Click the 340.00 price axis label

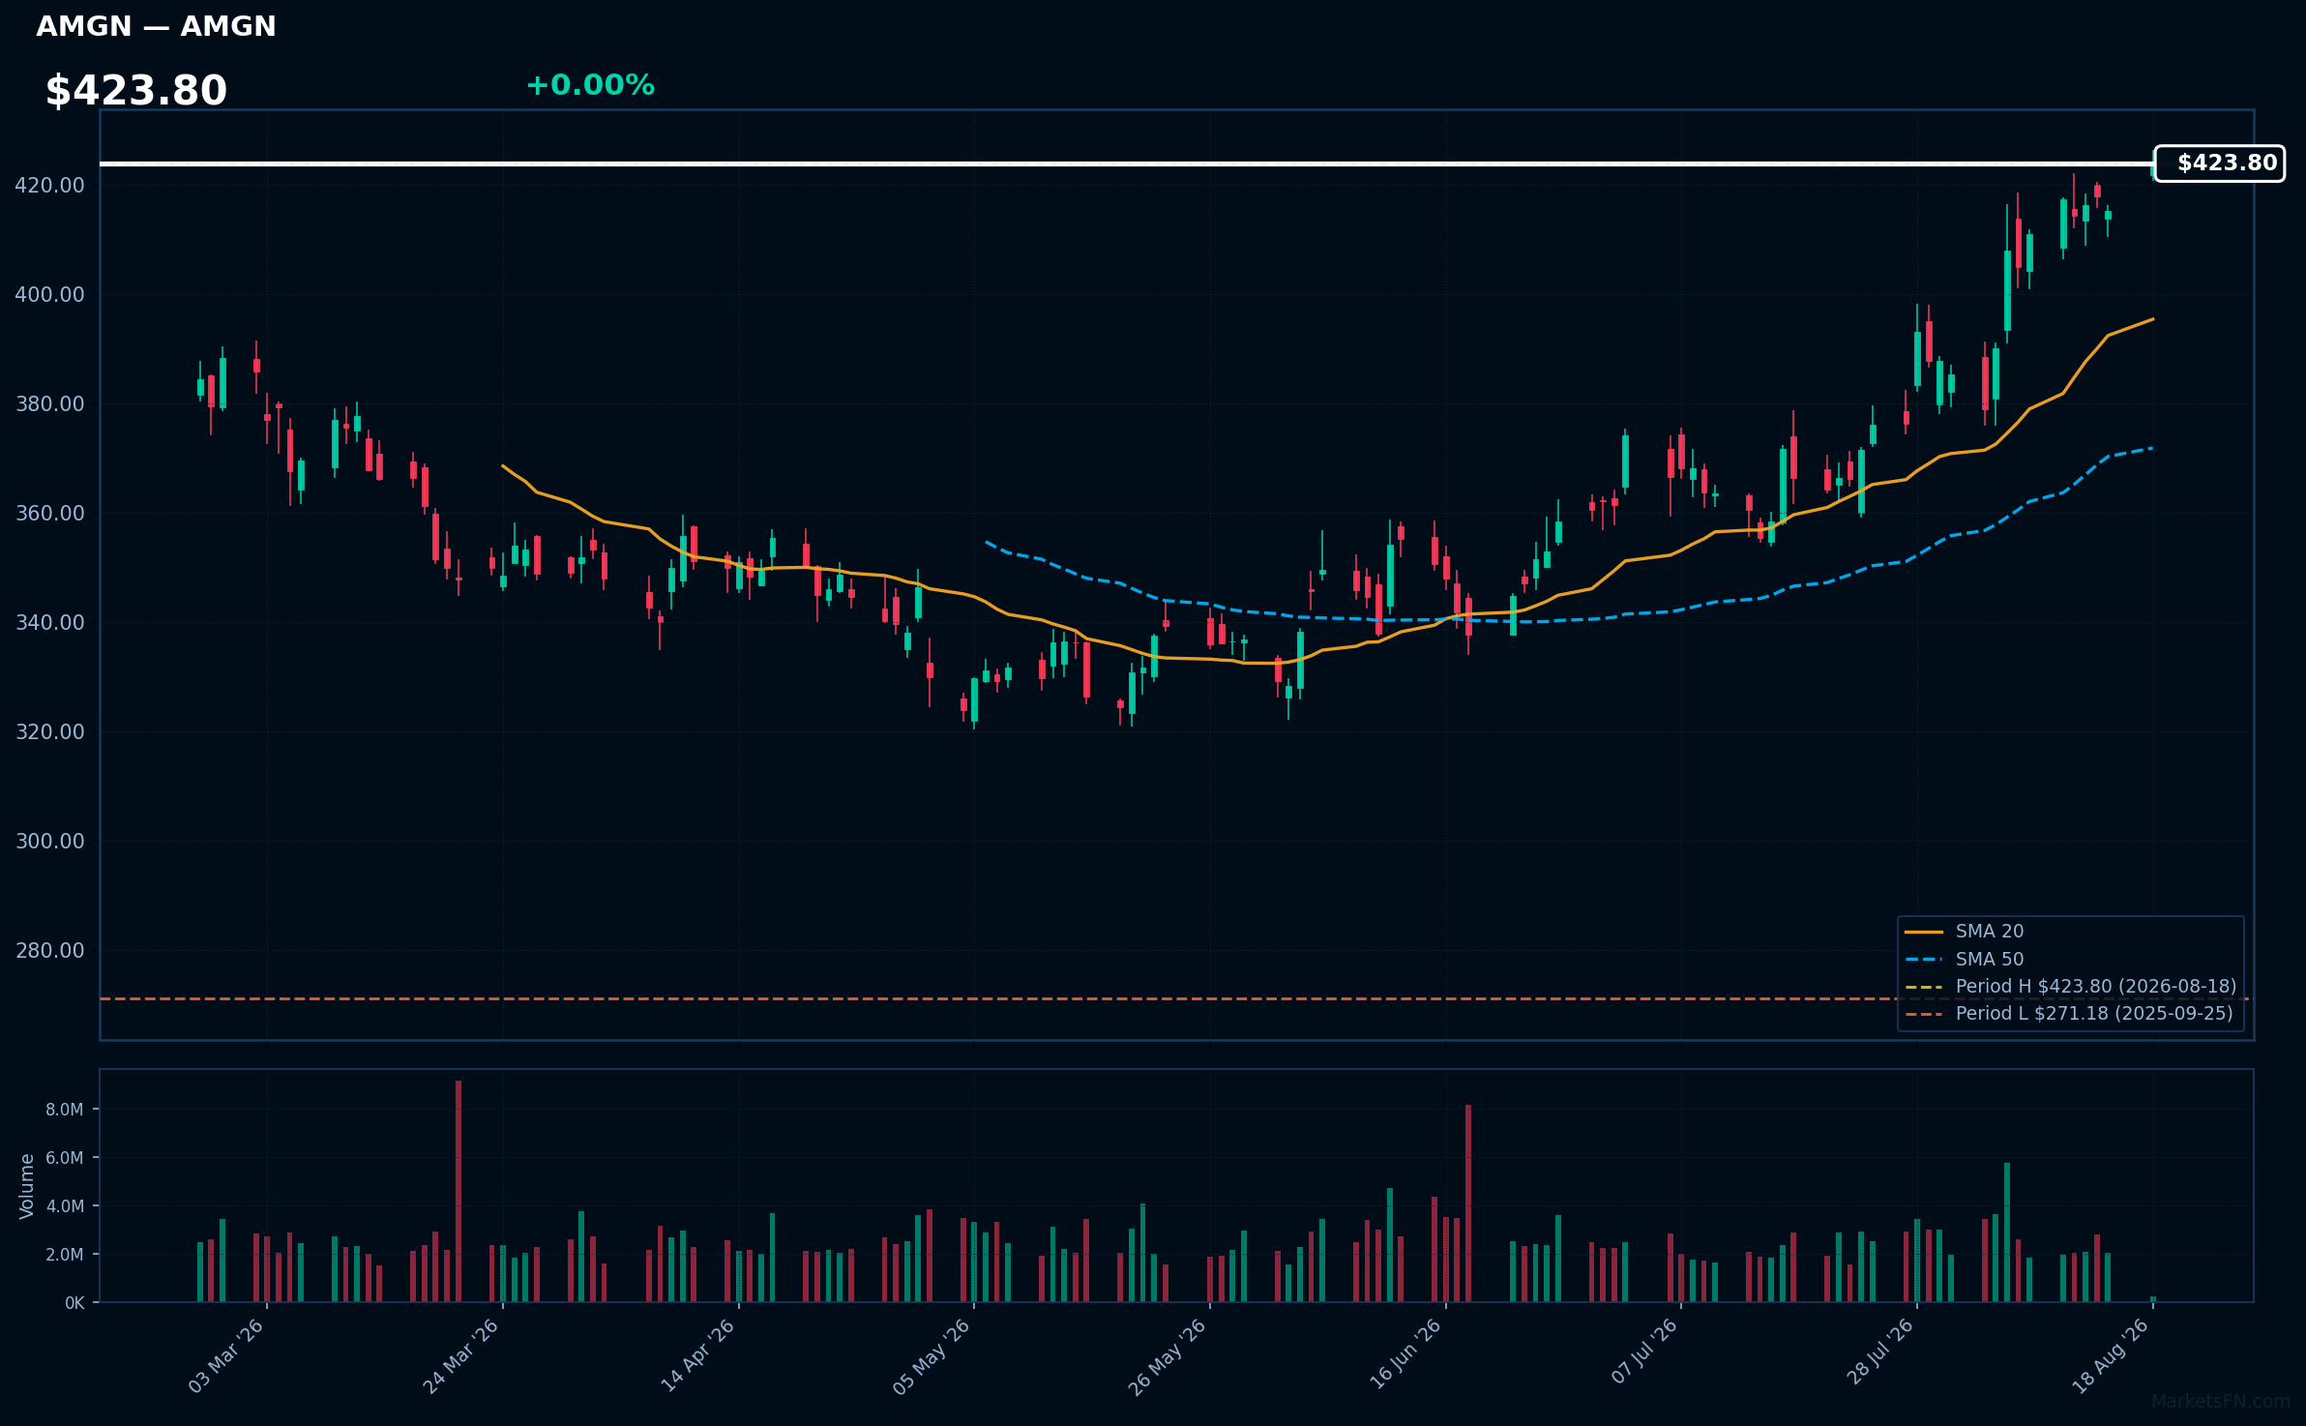49,622
